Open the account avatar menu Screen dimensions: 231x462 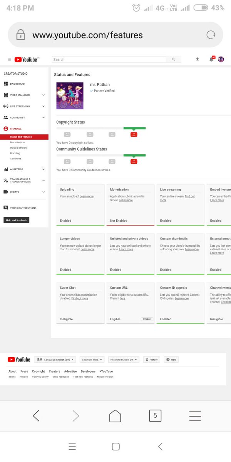tap(221, 59)
